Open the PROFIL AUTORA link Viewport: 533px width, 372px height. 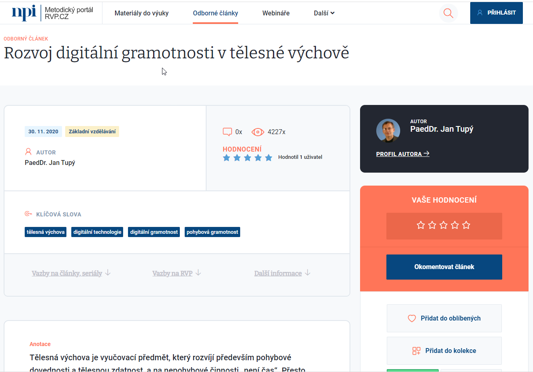coord(399,154)
